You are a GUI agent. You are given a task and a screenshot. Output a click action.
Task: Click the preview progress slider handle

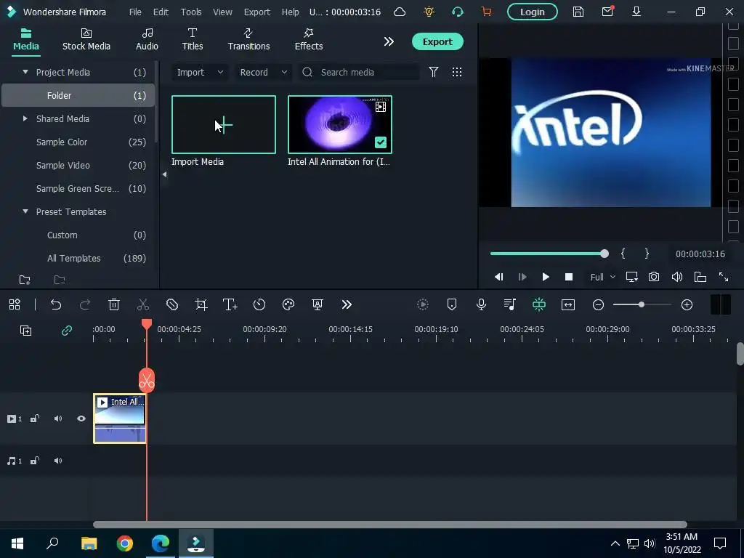pos(604,254)
